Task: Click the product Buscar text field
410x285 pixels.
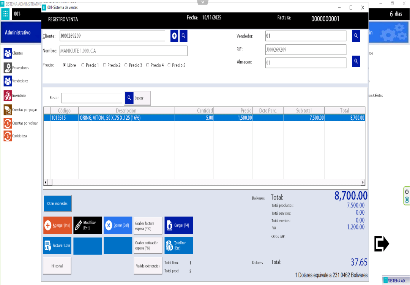Action: (x=92, y=98)
